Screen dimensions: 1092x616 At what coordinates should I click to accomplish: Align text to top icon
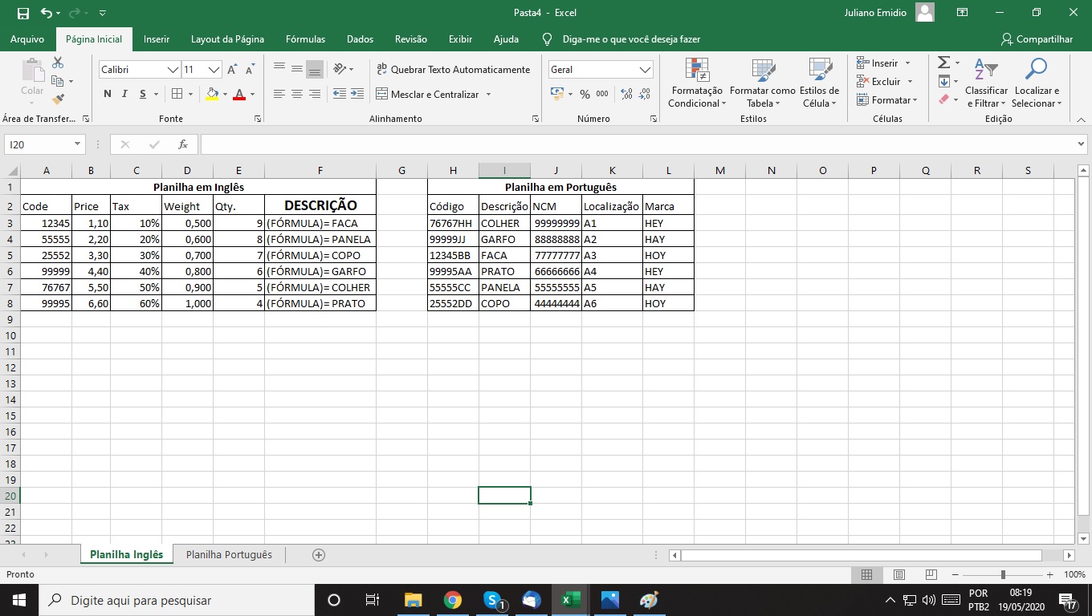pyautogui.click(x=279, y=69)
